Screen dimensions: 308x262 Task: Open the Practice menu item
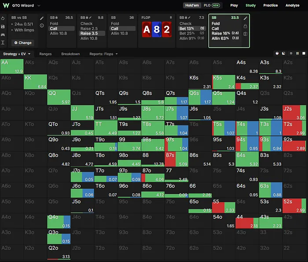coord(271,5)
